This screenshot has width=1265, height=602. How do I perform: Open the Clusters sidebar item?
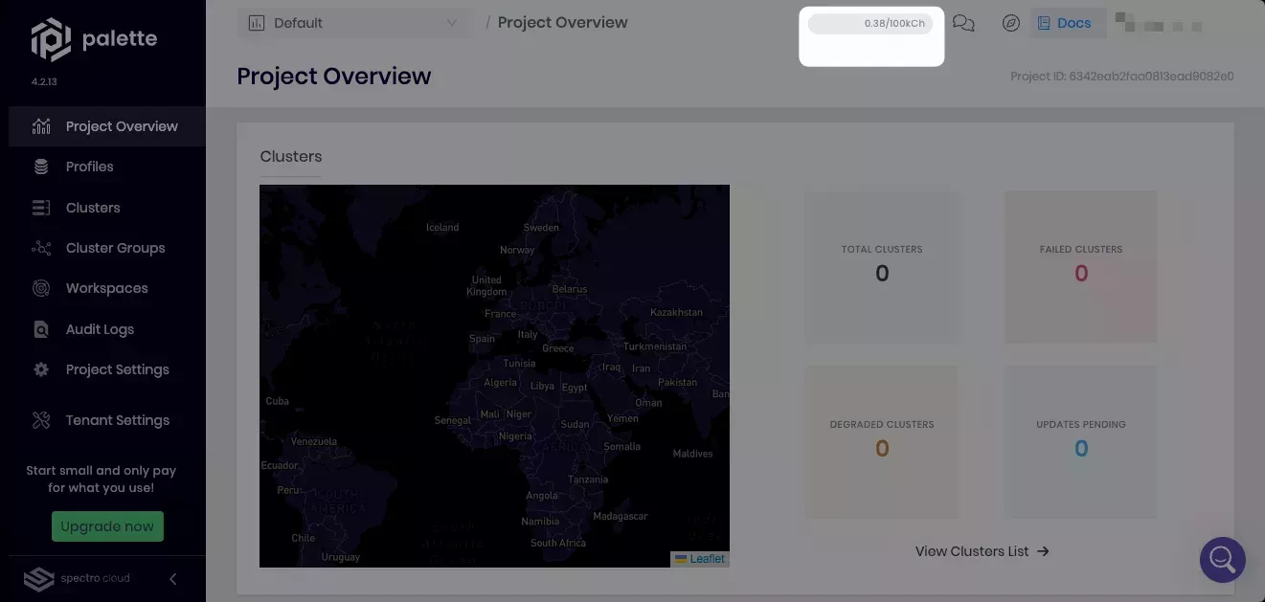[92, 208]
